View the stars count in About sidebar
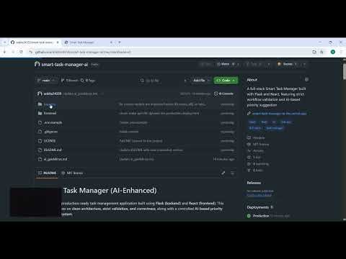The width and height of the screenshot is (346, 259). (254, 158)
